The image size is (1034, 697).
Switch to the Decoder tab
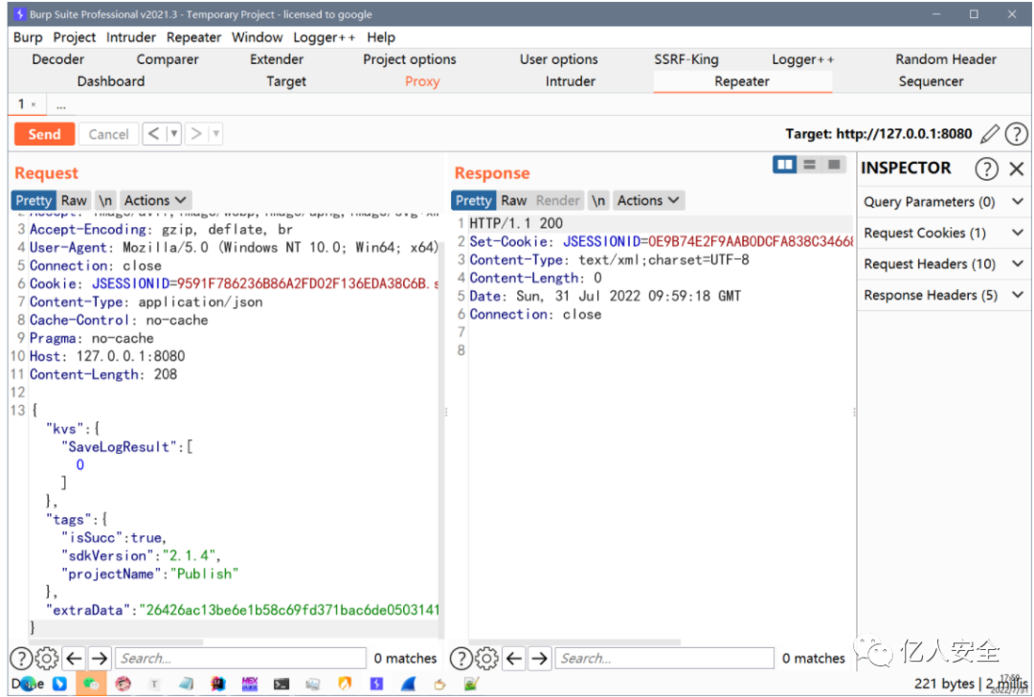tap(58, 59)
